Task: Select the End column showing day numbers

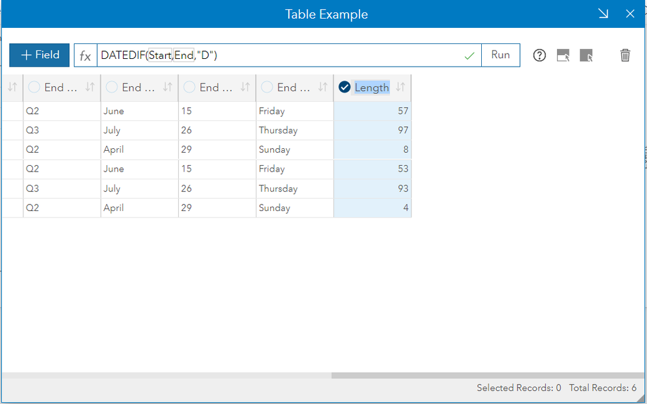Action: click(x=189, y=87)
